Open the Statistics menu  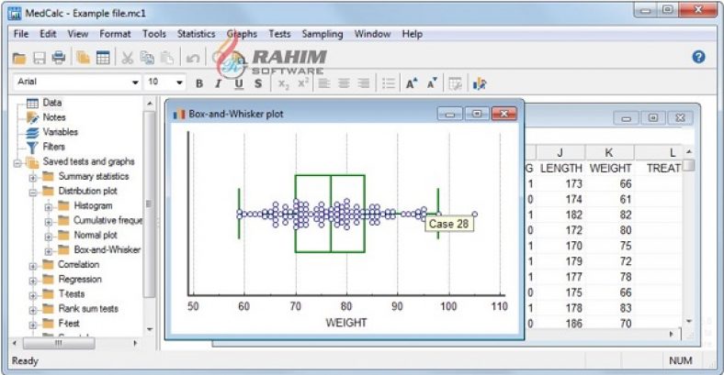[x=197, y=34]
